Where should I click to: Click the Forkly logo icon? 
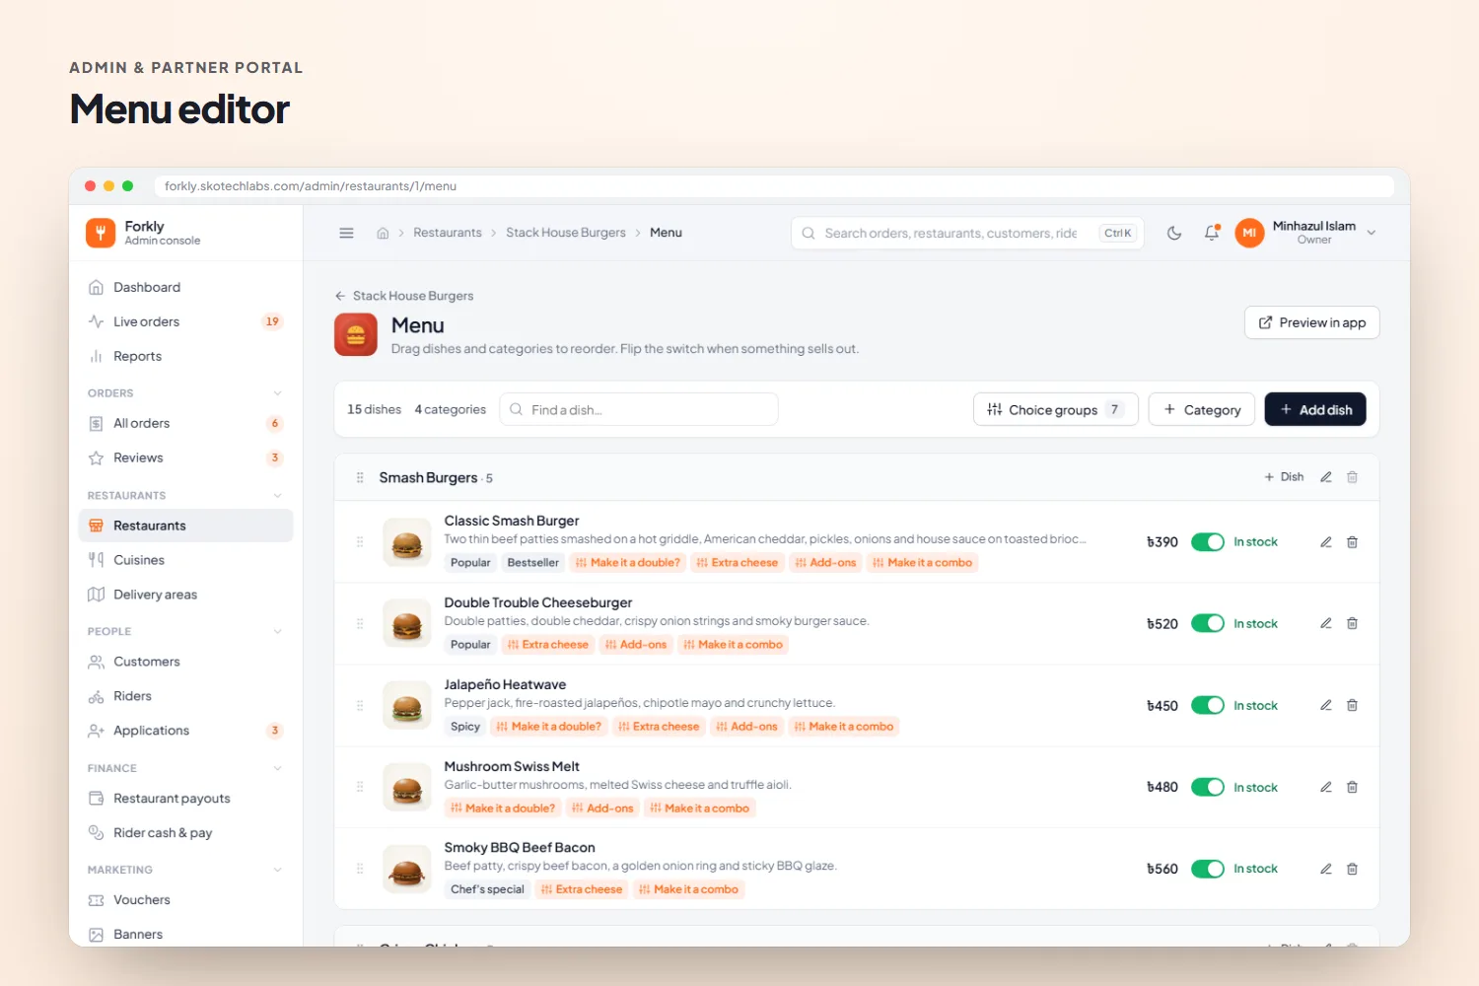point(101,233)
